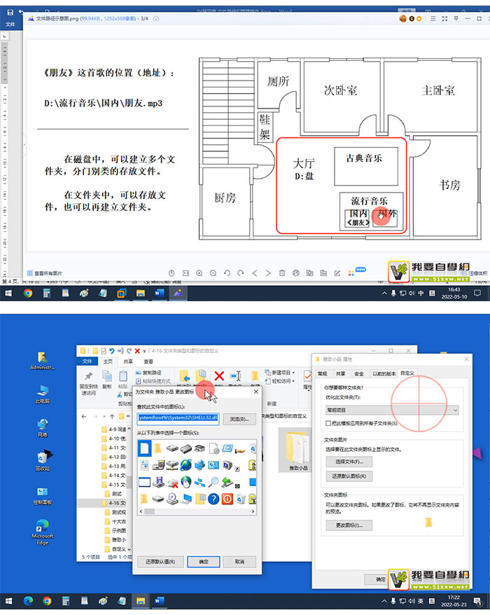Click the Explorer back navigation arrow
The width and height of the screenshot is (490, 615).
pyautogui.click(x=84, y=416)
